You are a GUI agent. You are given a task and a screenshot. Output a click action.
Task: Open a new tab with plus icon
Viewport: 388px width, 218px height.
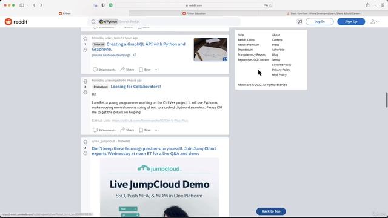pyautogui.click(x=375, y=5)
